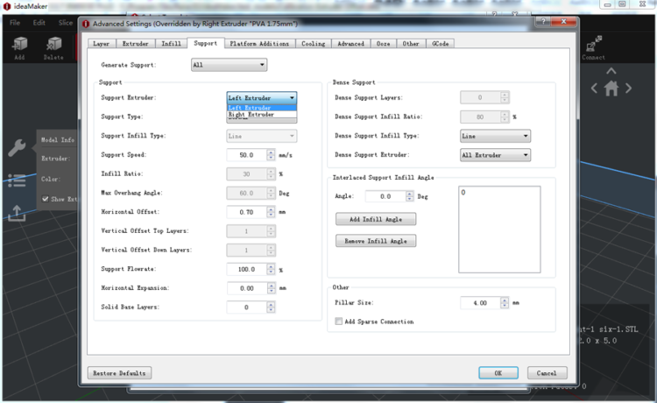This screenshot has width=657, height=403.
Task: Open the File menu
Action: 15,23
